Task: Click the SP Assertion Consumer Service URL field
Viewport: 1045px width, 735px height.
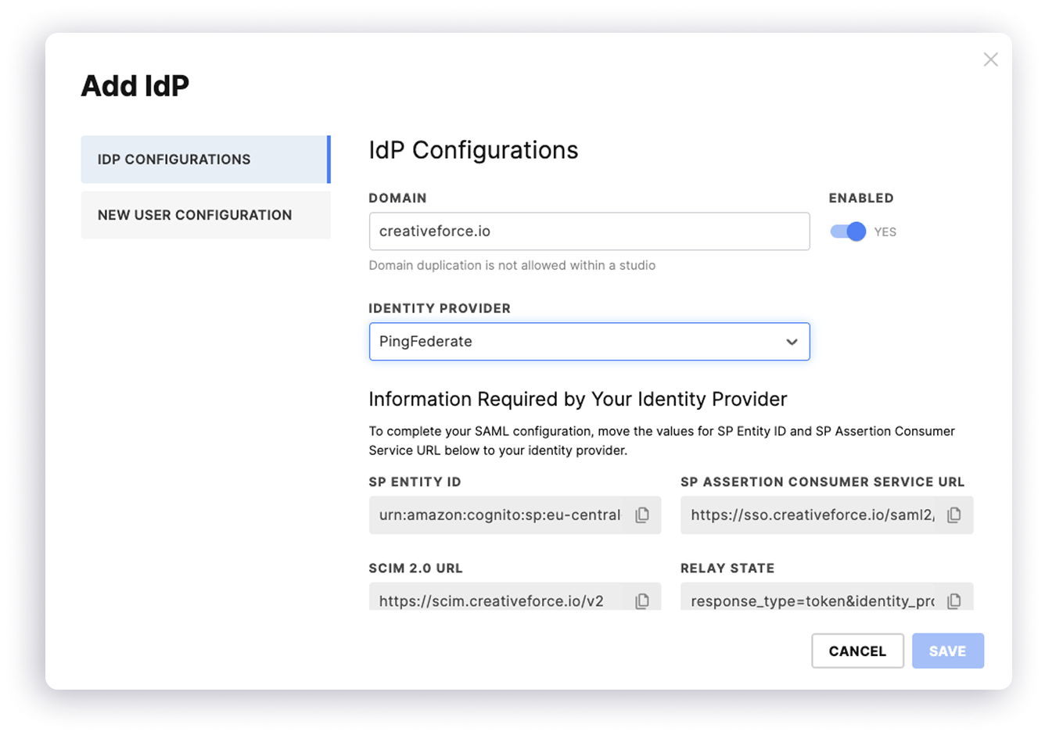Action: point(827,515)
